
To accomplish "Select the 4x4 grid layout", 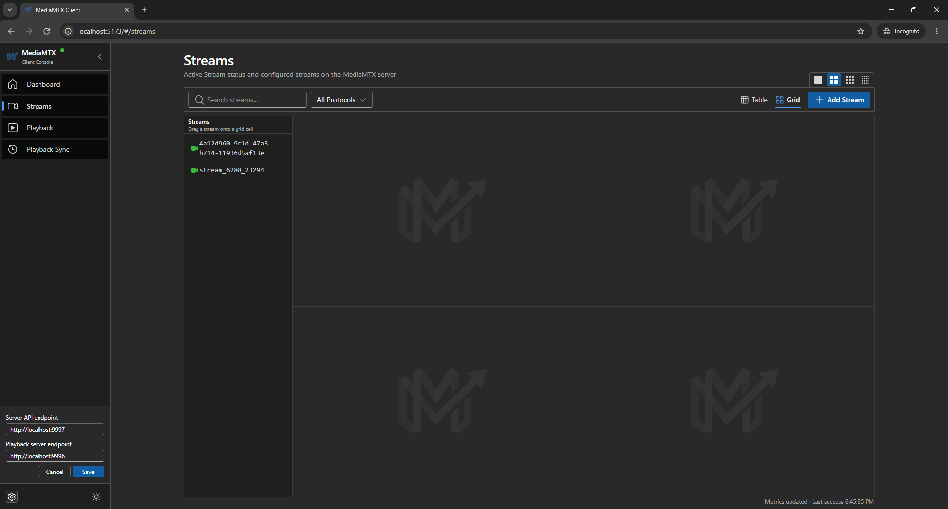I will click(x=866, y=80).
